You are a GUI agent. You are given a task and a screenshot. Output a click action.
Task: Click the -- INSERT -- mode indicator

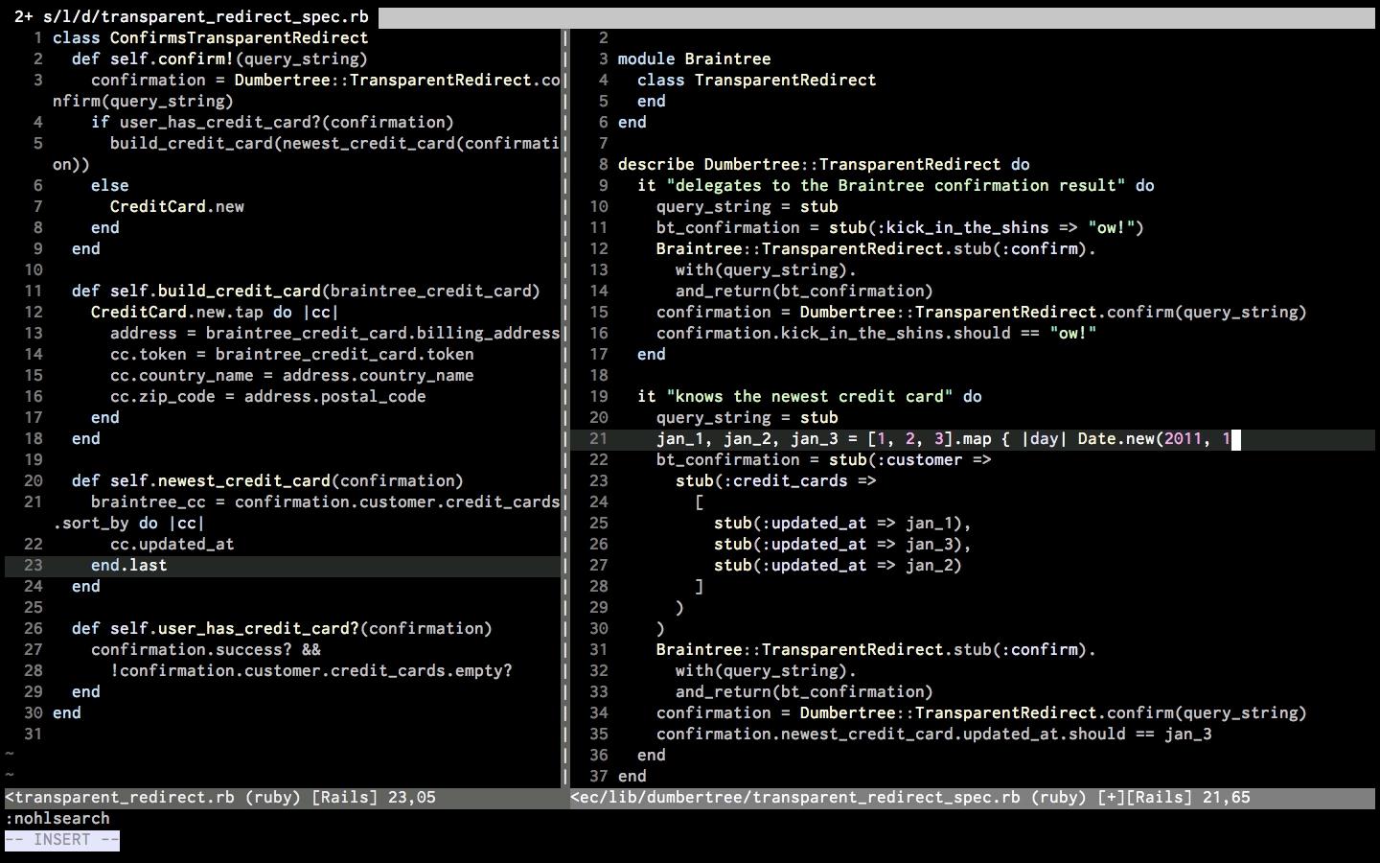click(62, 839)
